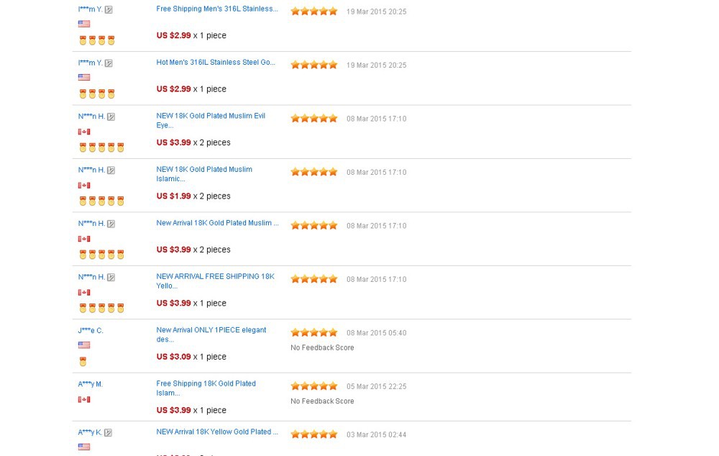Click the Canada flag in the NEW ARRIVAL FREE SHIPPING 18K row
The height and width of the screenshot is (456, 719).
[x=84, y=292]
